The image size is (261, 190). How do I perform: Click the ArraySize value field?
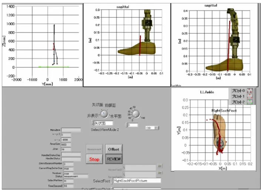[x=66, y=144]
